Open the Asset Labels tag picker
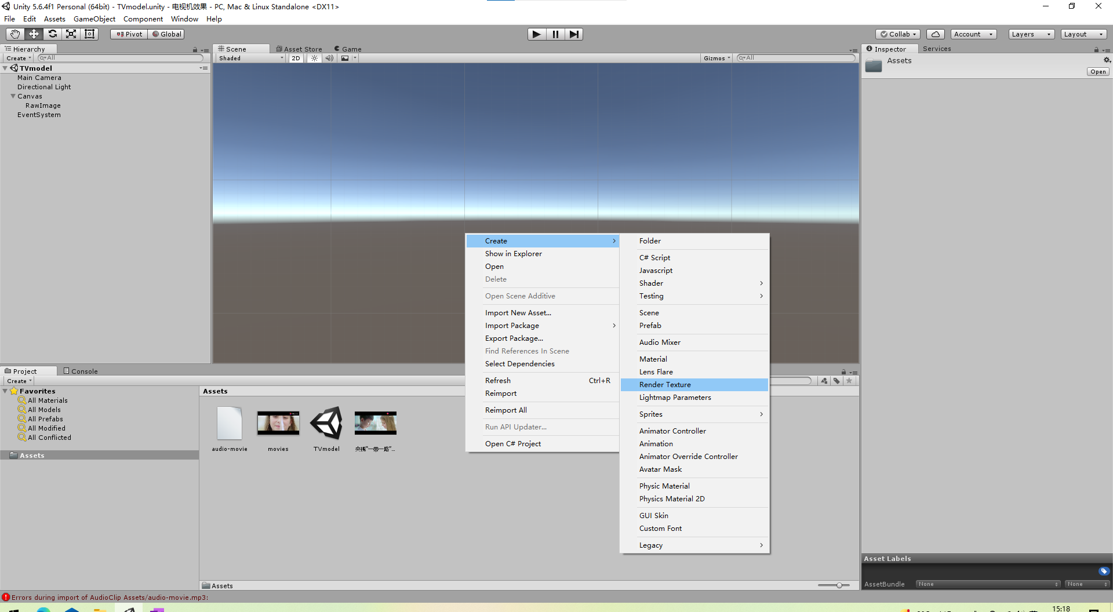 [x=1103, y=571]
